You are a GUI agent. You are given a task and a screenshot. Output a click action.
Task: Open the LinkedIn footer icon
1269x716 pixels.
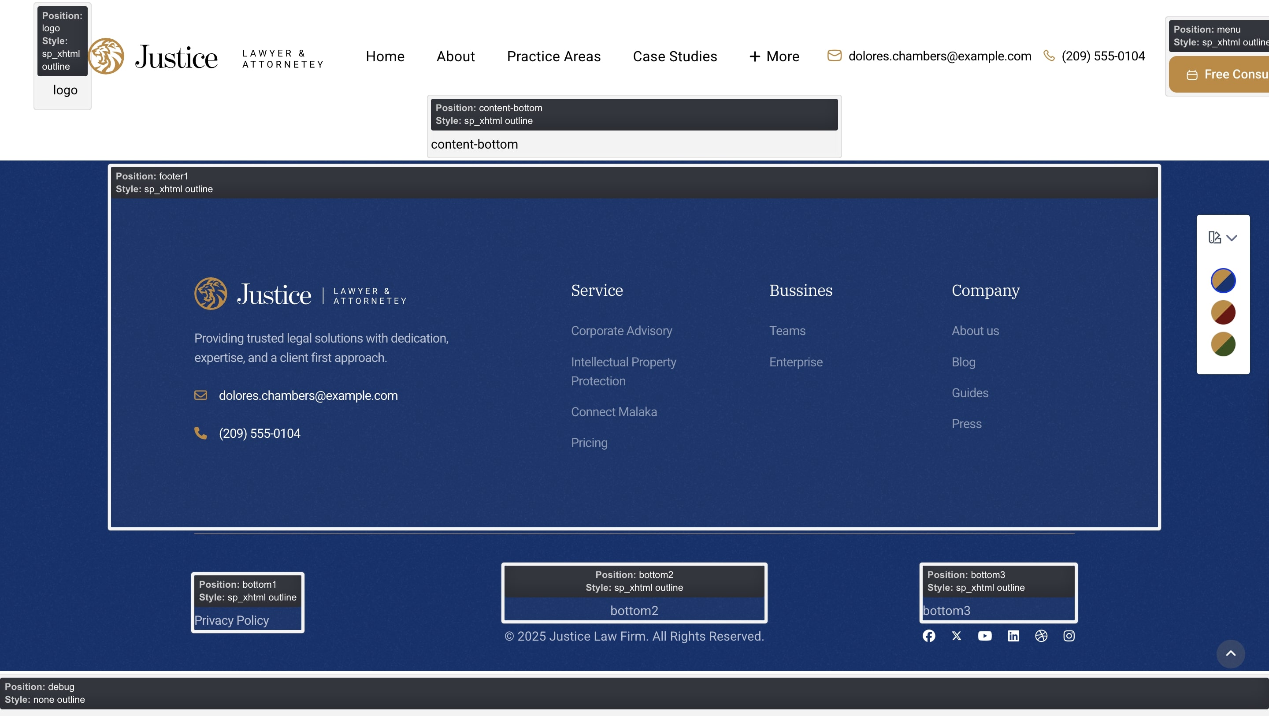click(x=1013, y=636)
